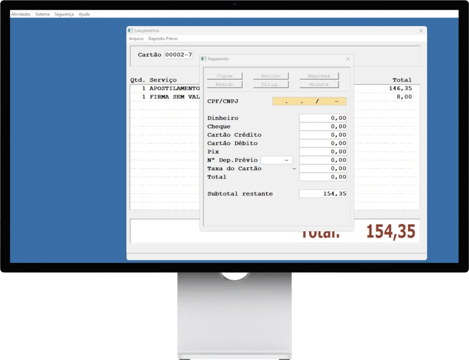Open the Segurança menu
The width and height of the screenshot is (469, 360).
pos(64,14)
